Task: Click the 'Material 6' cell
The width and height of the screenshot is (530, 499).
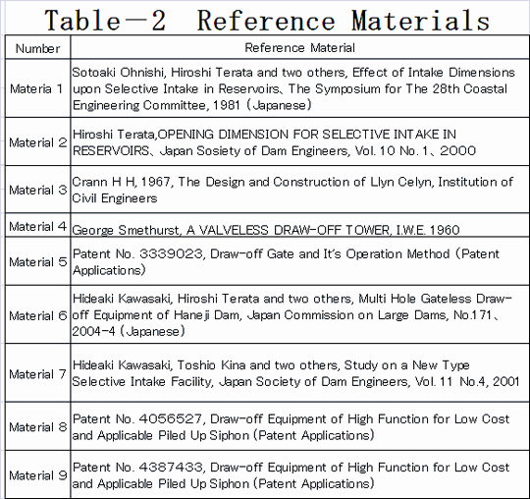Action: click(x=38, y=314)
